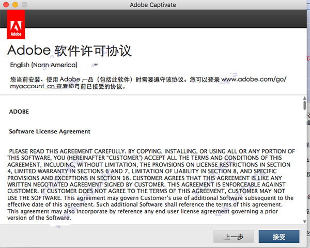Click the bold ADOBE heading text
Image resolution: width=310 pixels, height=248 pixels.
coord(19,112)
